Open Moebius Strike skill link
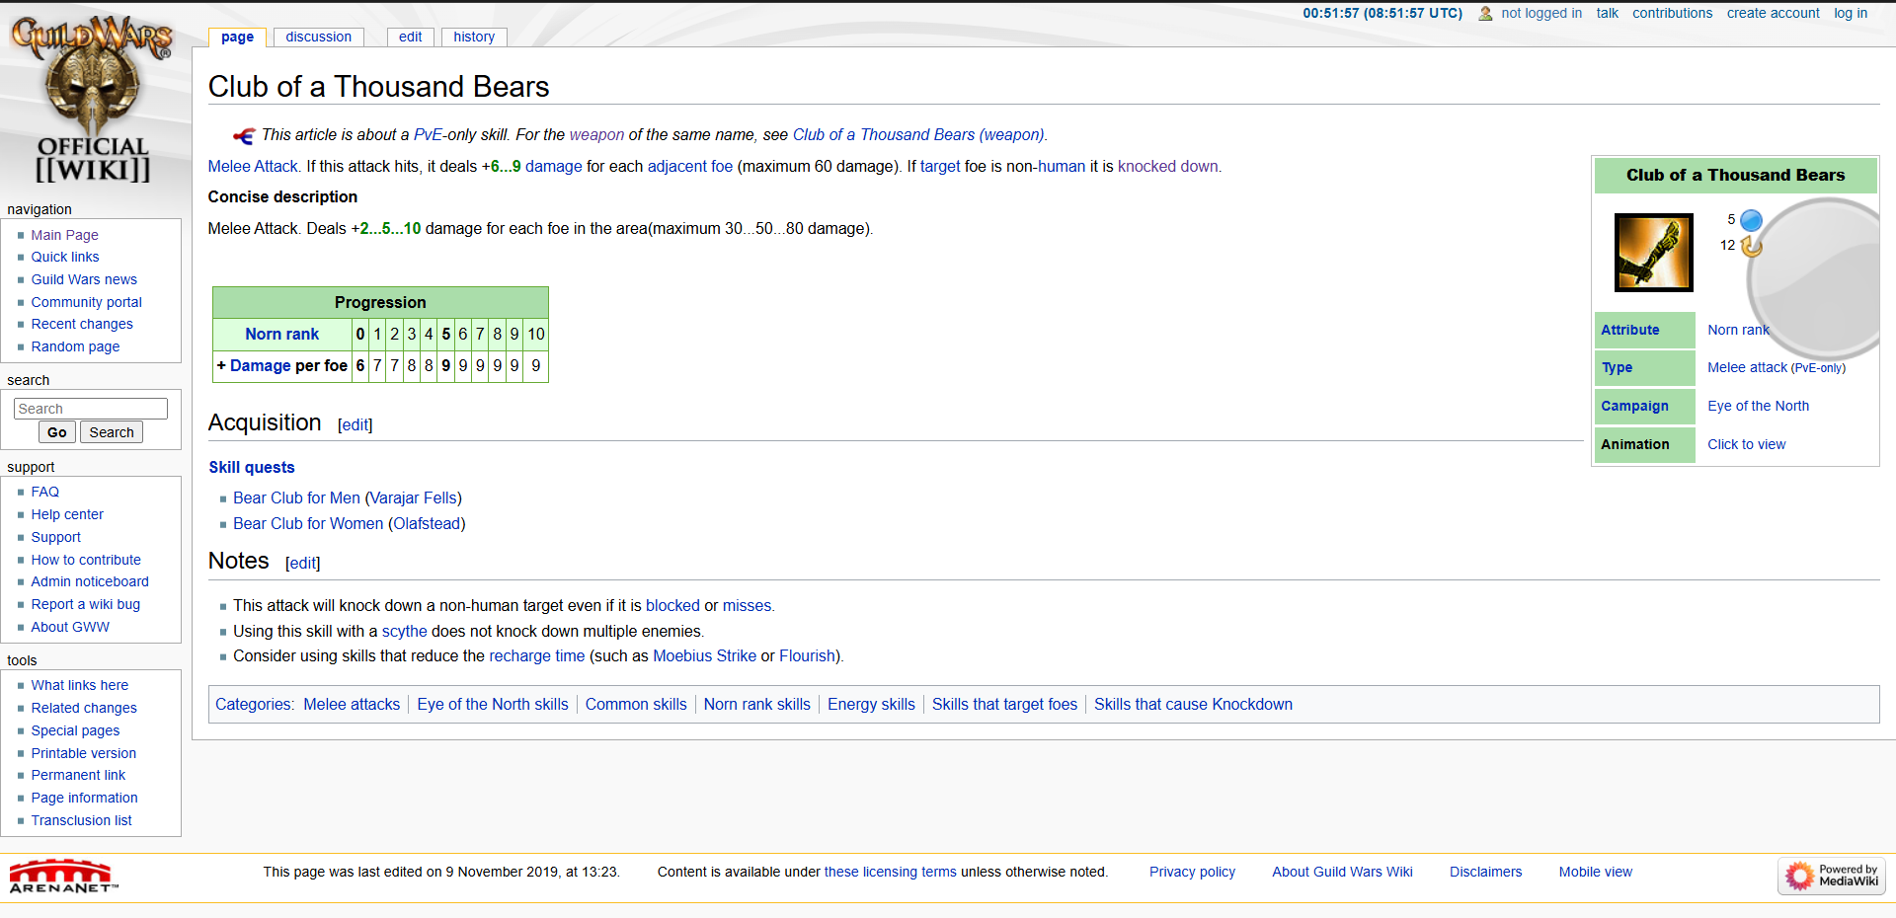Image resolution: width=1896 pixels, height=918 pixels. 704,655
